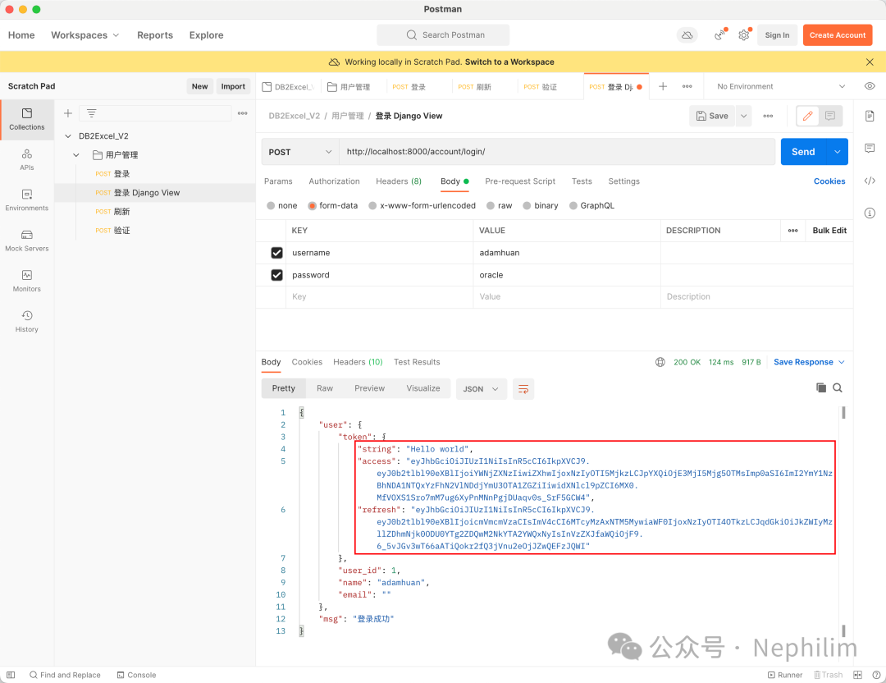Switch to the Raw response view
886x683 pixels.
tap(324, 388)
